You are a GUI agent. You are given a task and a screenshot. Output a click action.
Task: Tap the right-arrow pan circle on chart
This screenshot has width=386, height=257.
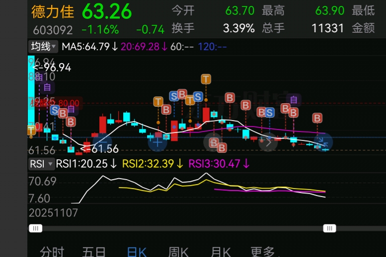tap(268, 142)
